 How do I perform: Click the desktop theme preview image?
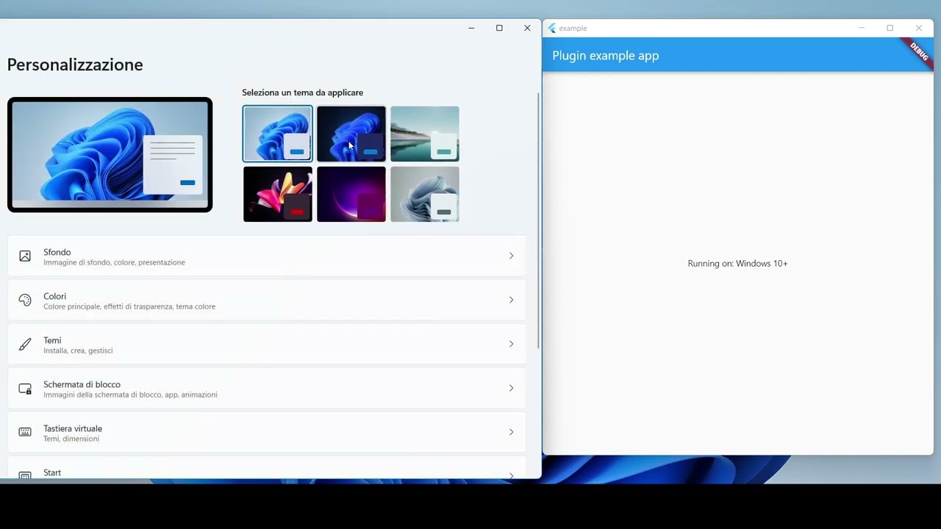[x=110, y=154]
